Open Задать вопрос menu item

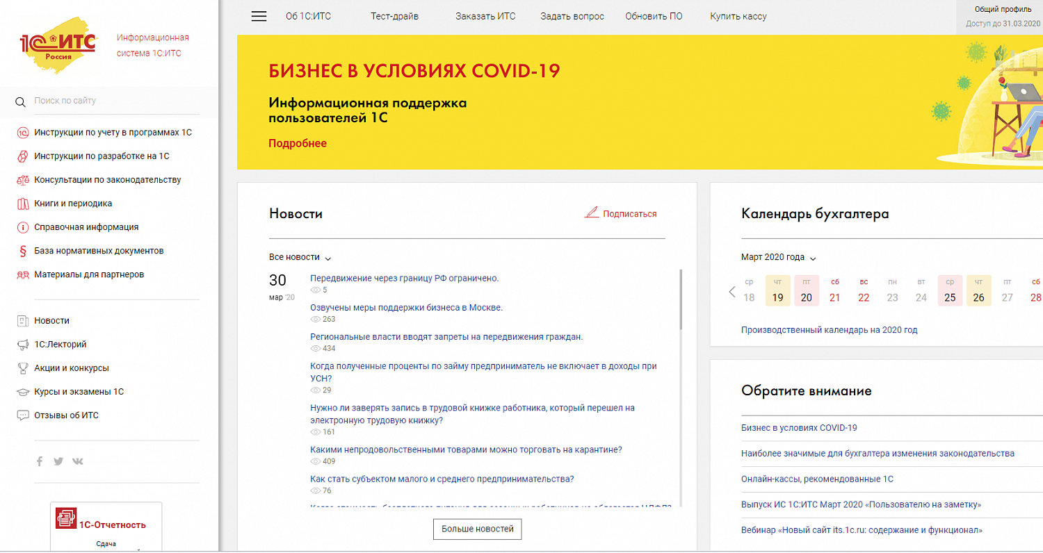coord(572,16)
